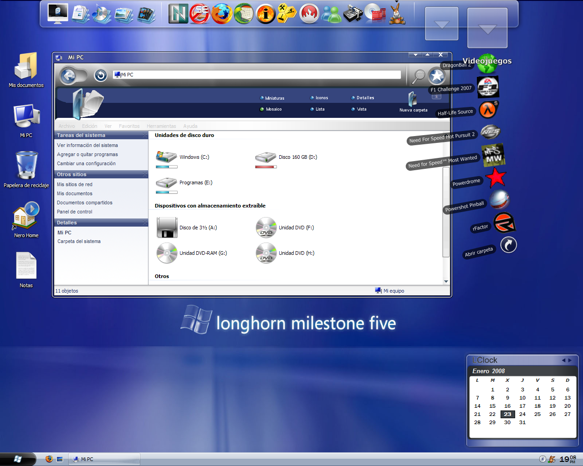
Task: Go to next month in LClock calendar
Action: (x=570, y=360)
